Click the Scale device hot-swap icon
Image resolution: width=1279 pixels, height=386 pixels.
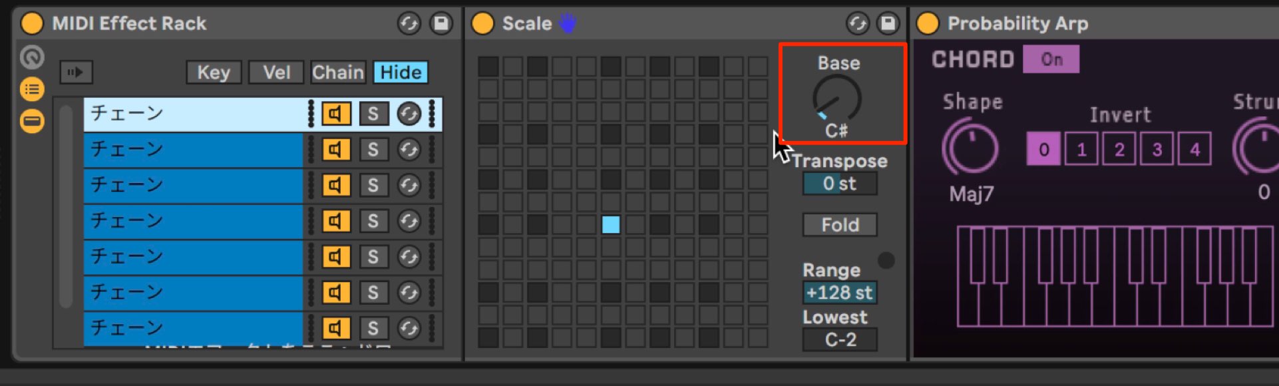click(858, 23)
